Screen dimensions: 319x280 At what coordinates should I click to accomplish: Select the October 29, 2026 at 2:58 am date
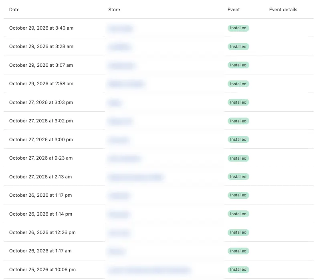(x=41, y=84)
